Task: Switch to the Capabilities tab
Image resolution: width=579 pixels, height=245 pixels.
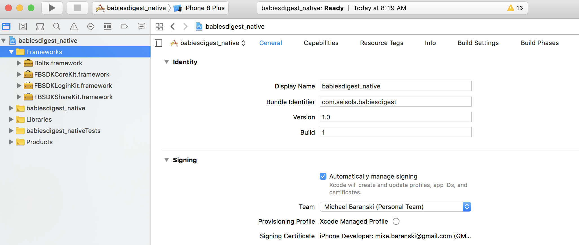Action: 321,43
